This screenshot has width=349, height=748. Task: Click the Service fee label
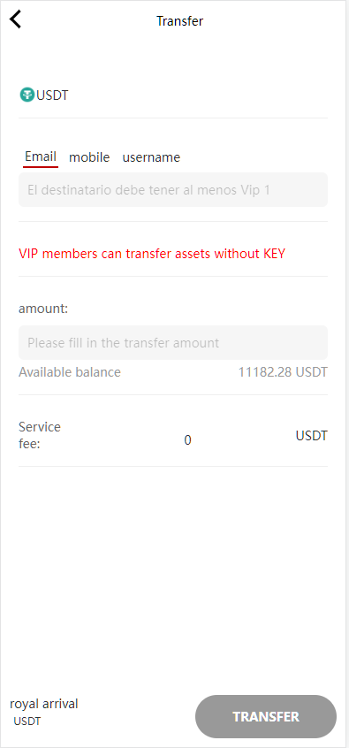[x=40, y=435]
